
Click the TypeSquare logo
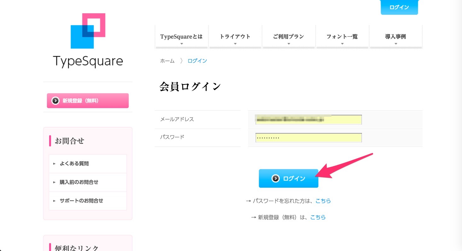88,41
